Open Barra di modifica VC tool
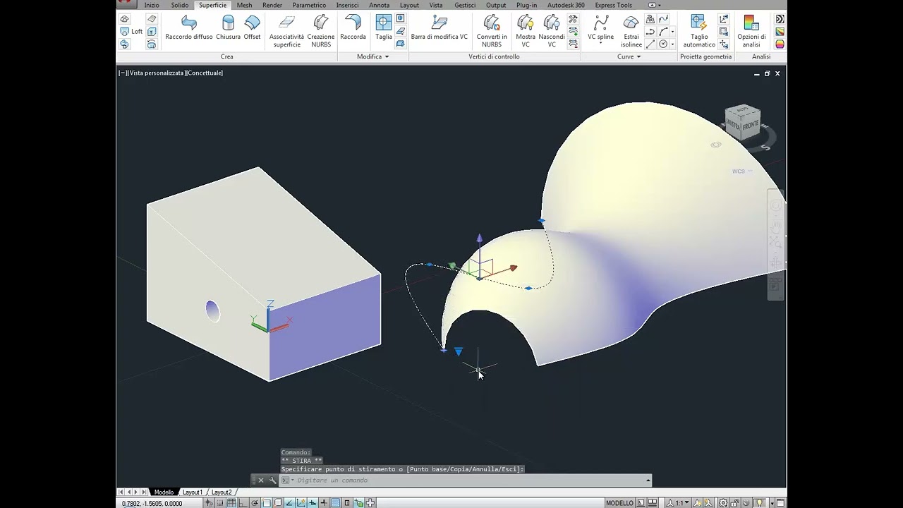903x508 pixels. pos(440,28)
